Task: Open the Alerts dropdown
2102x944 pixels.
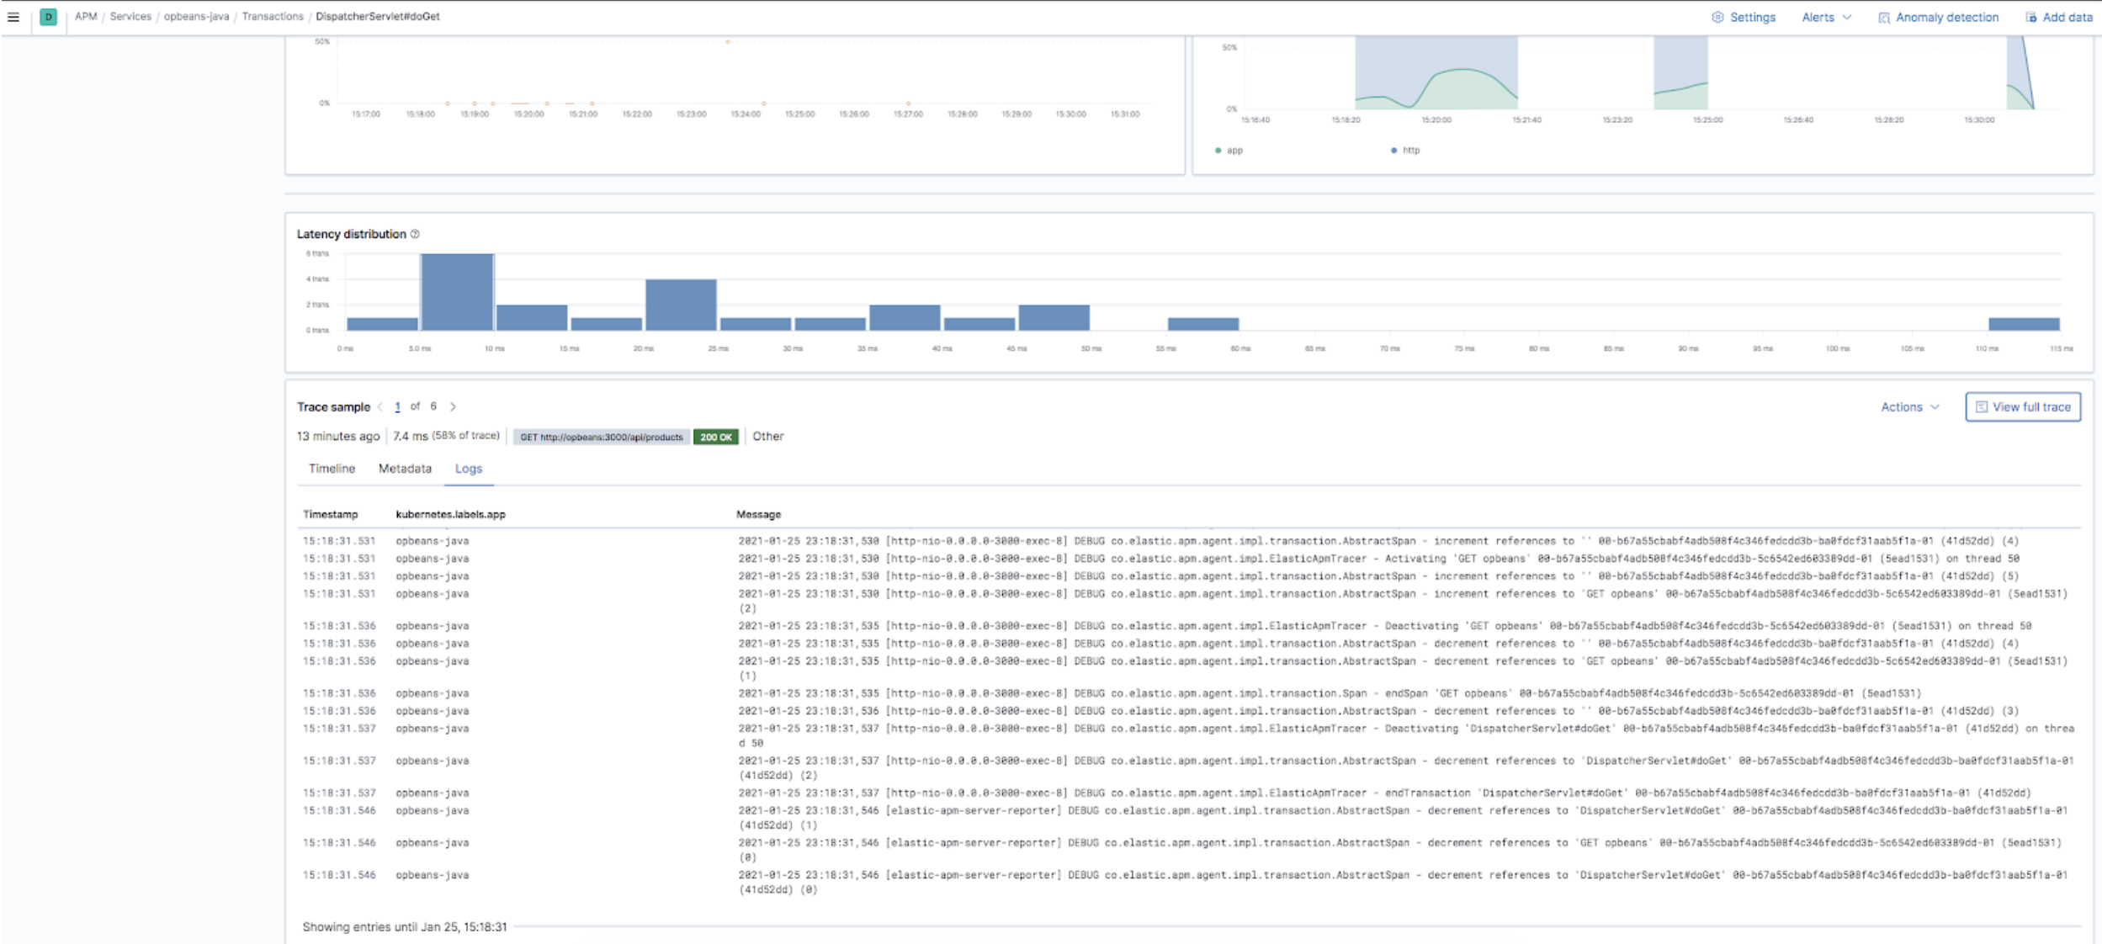Action: pos(1823,16)
